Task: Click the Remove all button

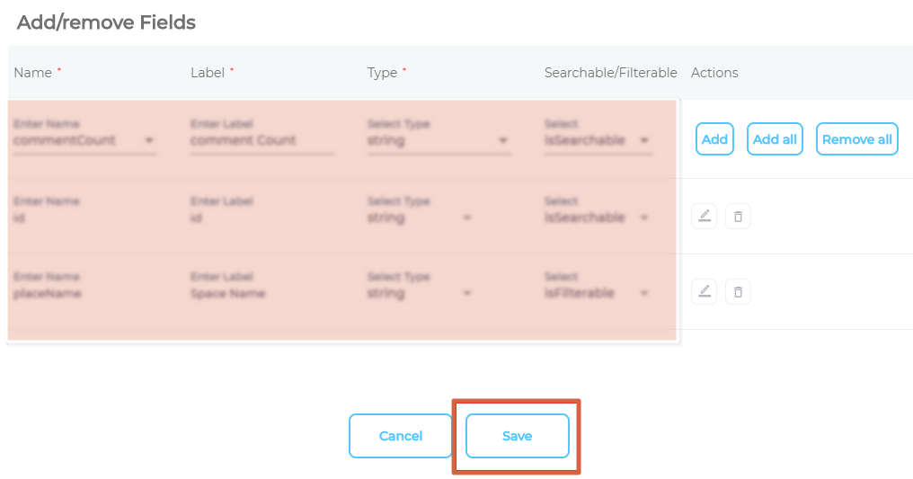Action: (x=857, y=139)
